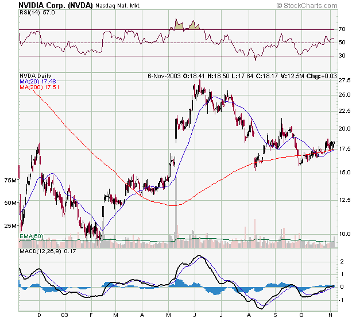Screen dimensions: 356x321
Task: Click the 10.0 price axis label
Action: click(x=345, y=234)
